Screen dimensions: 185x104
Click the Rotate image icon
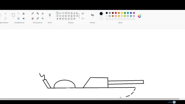pyautogui.click(x=23, y=14)
